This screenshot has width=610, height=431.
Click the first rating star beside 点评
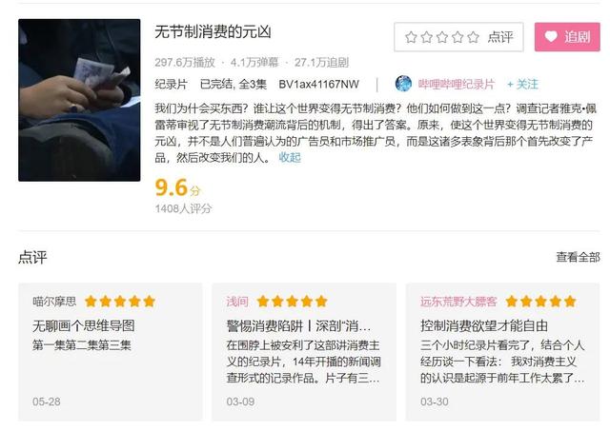411,37
